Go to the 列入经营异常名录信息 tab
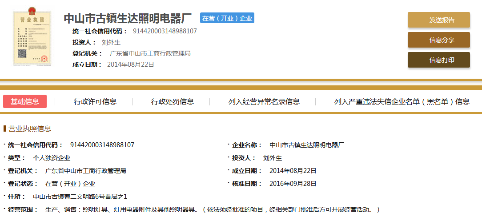 tap(264, 101)
